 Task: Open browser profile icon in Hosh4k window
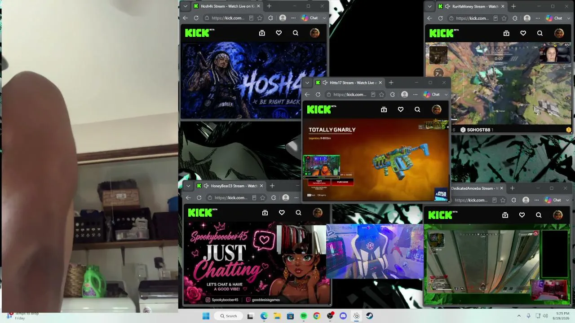point(283,18)
